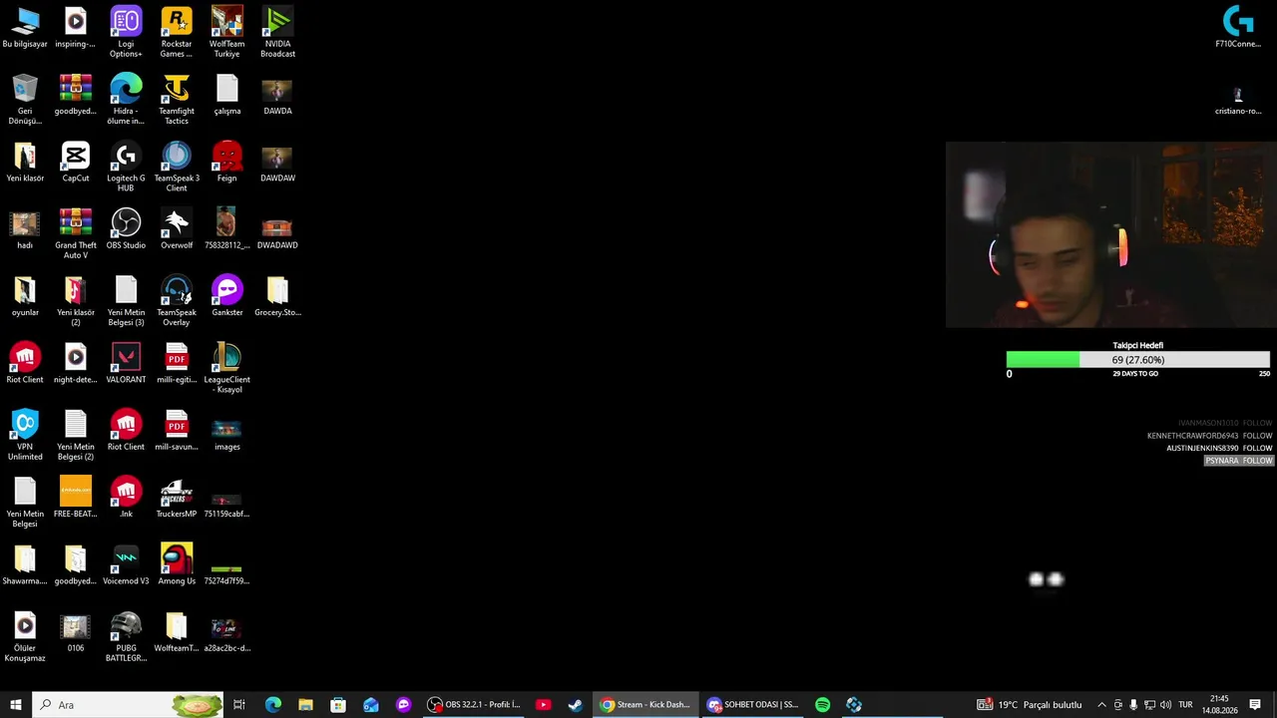Image resolution: width=1277 pixels, height=718 pixels.
Task: Select the Gankster shortcut
Action: 226,296
